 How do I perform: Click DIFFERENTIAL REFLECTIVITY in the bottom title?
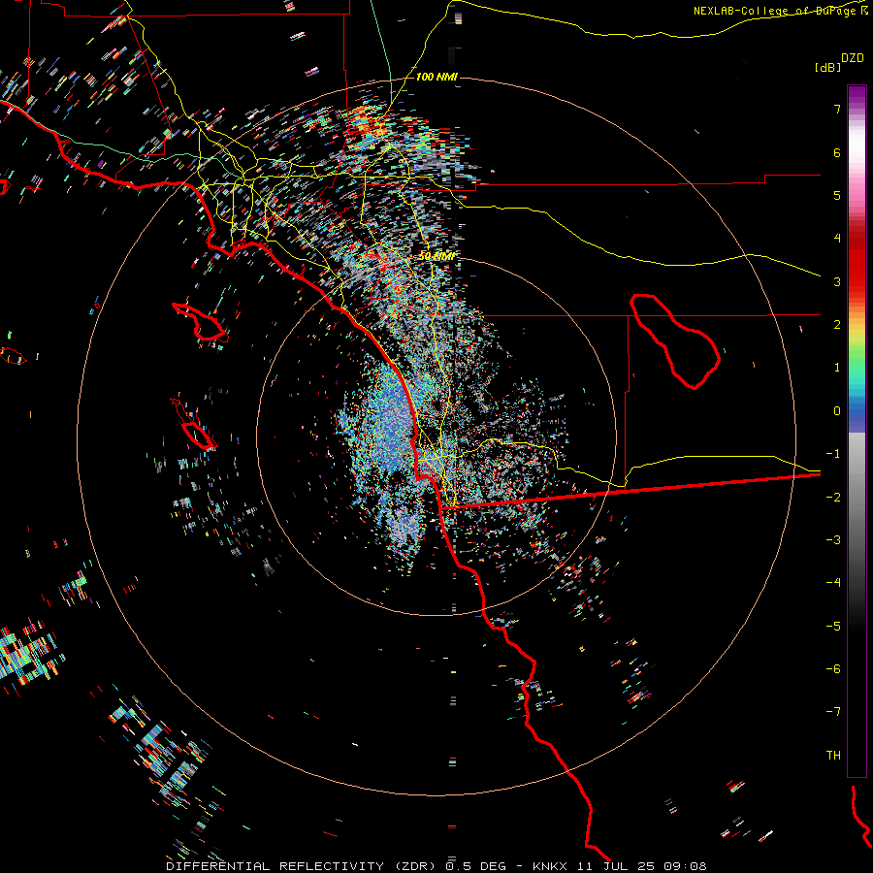(x=275, y=866)
